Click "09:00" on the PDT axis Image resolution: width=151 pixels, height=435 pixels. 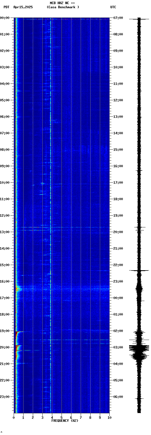pos(5,166)
